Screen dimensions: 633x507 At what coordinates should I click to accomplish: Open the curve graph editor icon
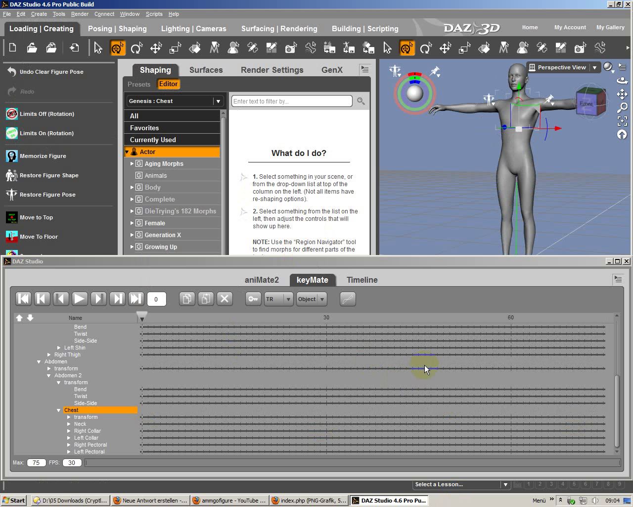coord(348,299)
